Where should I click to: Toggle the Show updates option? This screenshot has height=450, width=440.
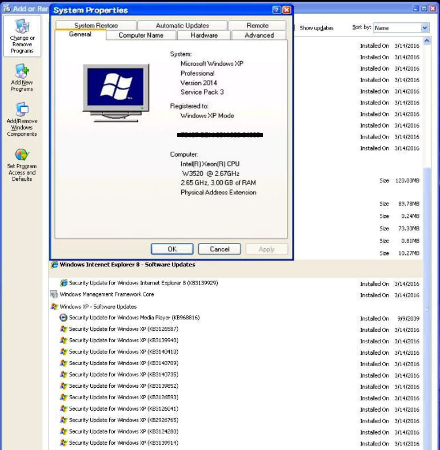[316, 28]
